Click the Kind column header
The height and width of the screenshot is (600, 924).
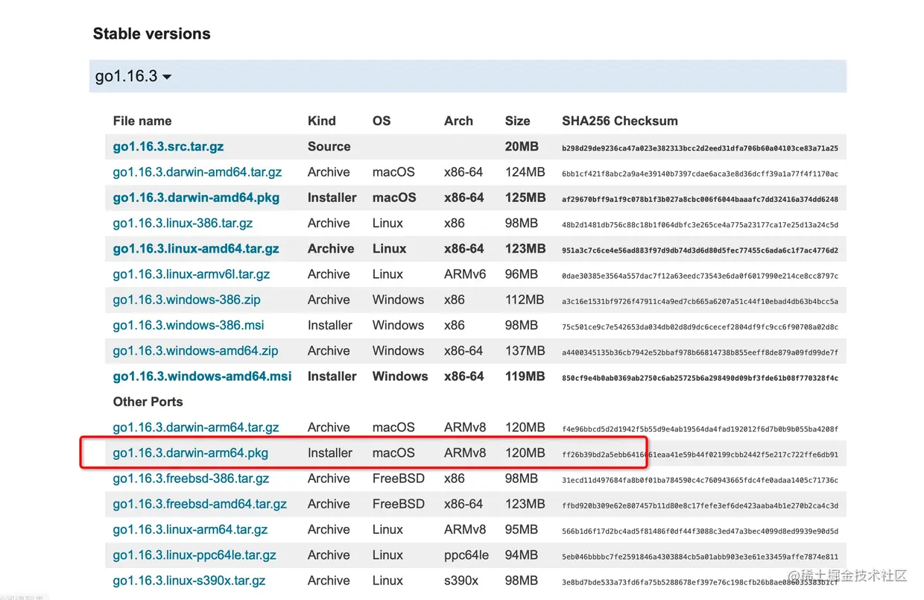coord(322,121)
